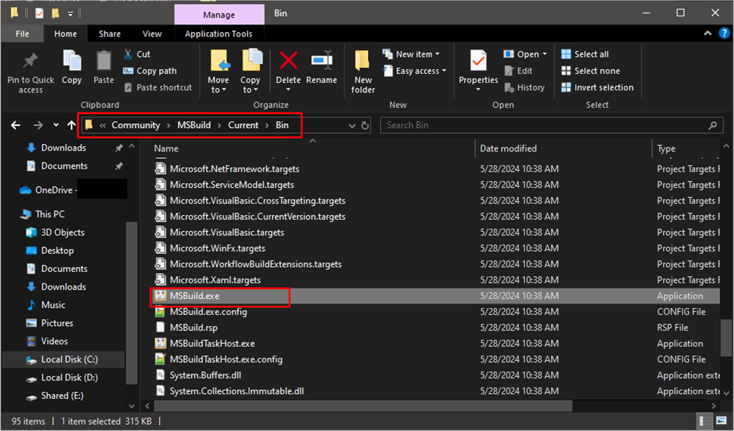Open file History
Screen dimensions: 734x431
pos(525,88)
